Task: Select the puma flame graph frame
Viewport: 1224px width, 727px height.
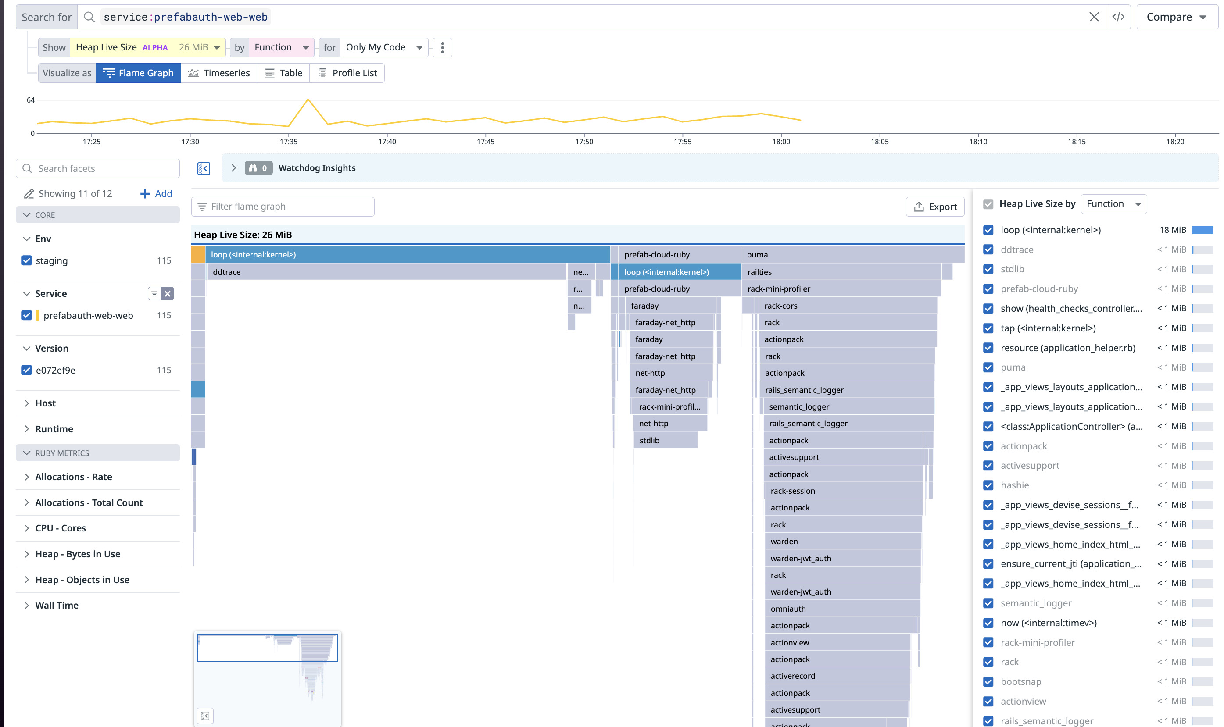Action: pos(852,255)
